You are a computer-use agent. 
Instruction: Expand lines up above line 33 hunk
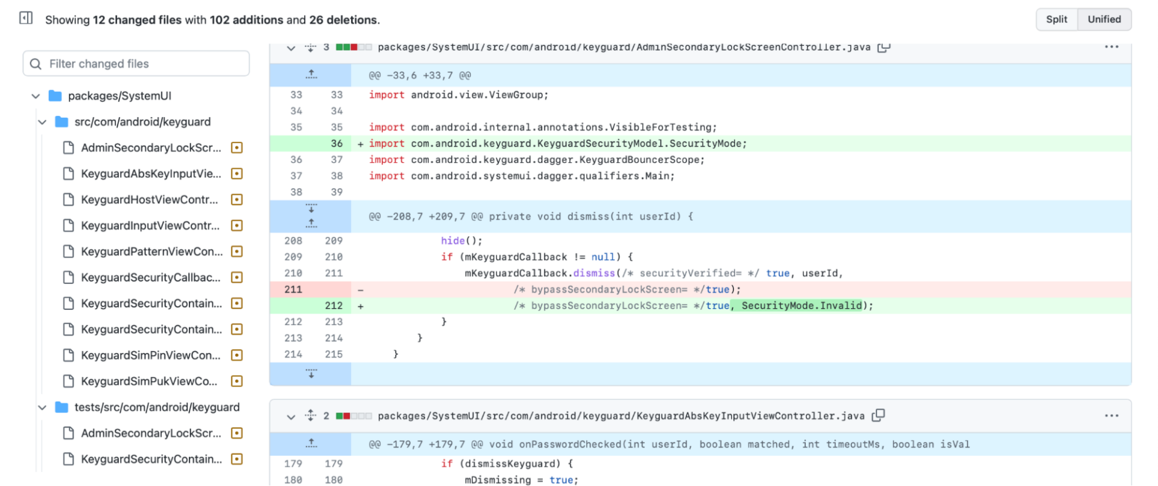(x=311, y=75)
